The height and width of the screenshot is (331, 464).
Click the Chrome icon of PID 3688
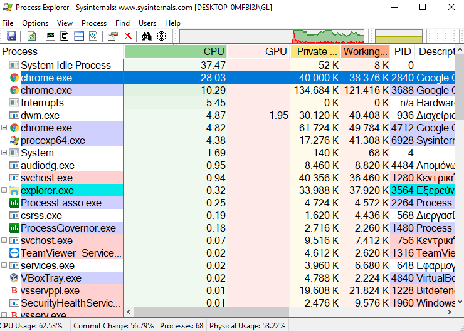[14, 90]
